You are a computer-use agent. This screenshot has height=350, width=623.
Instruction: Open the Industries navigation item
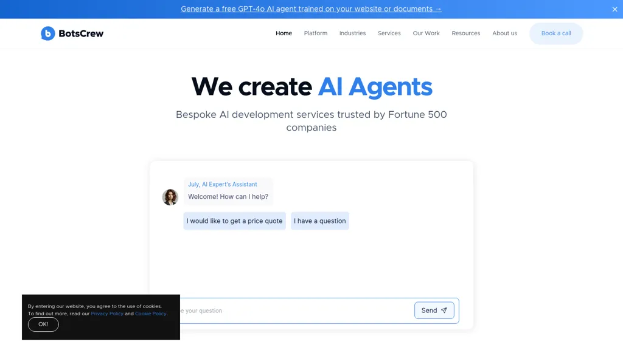click(352, 33)
